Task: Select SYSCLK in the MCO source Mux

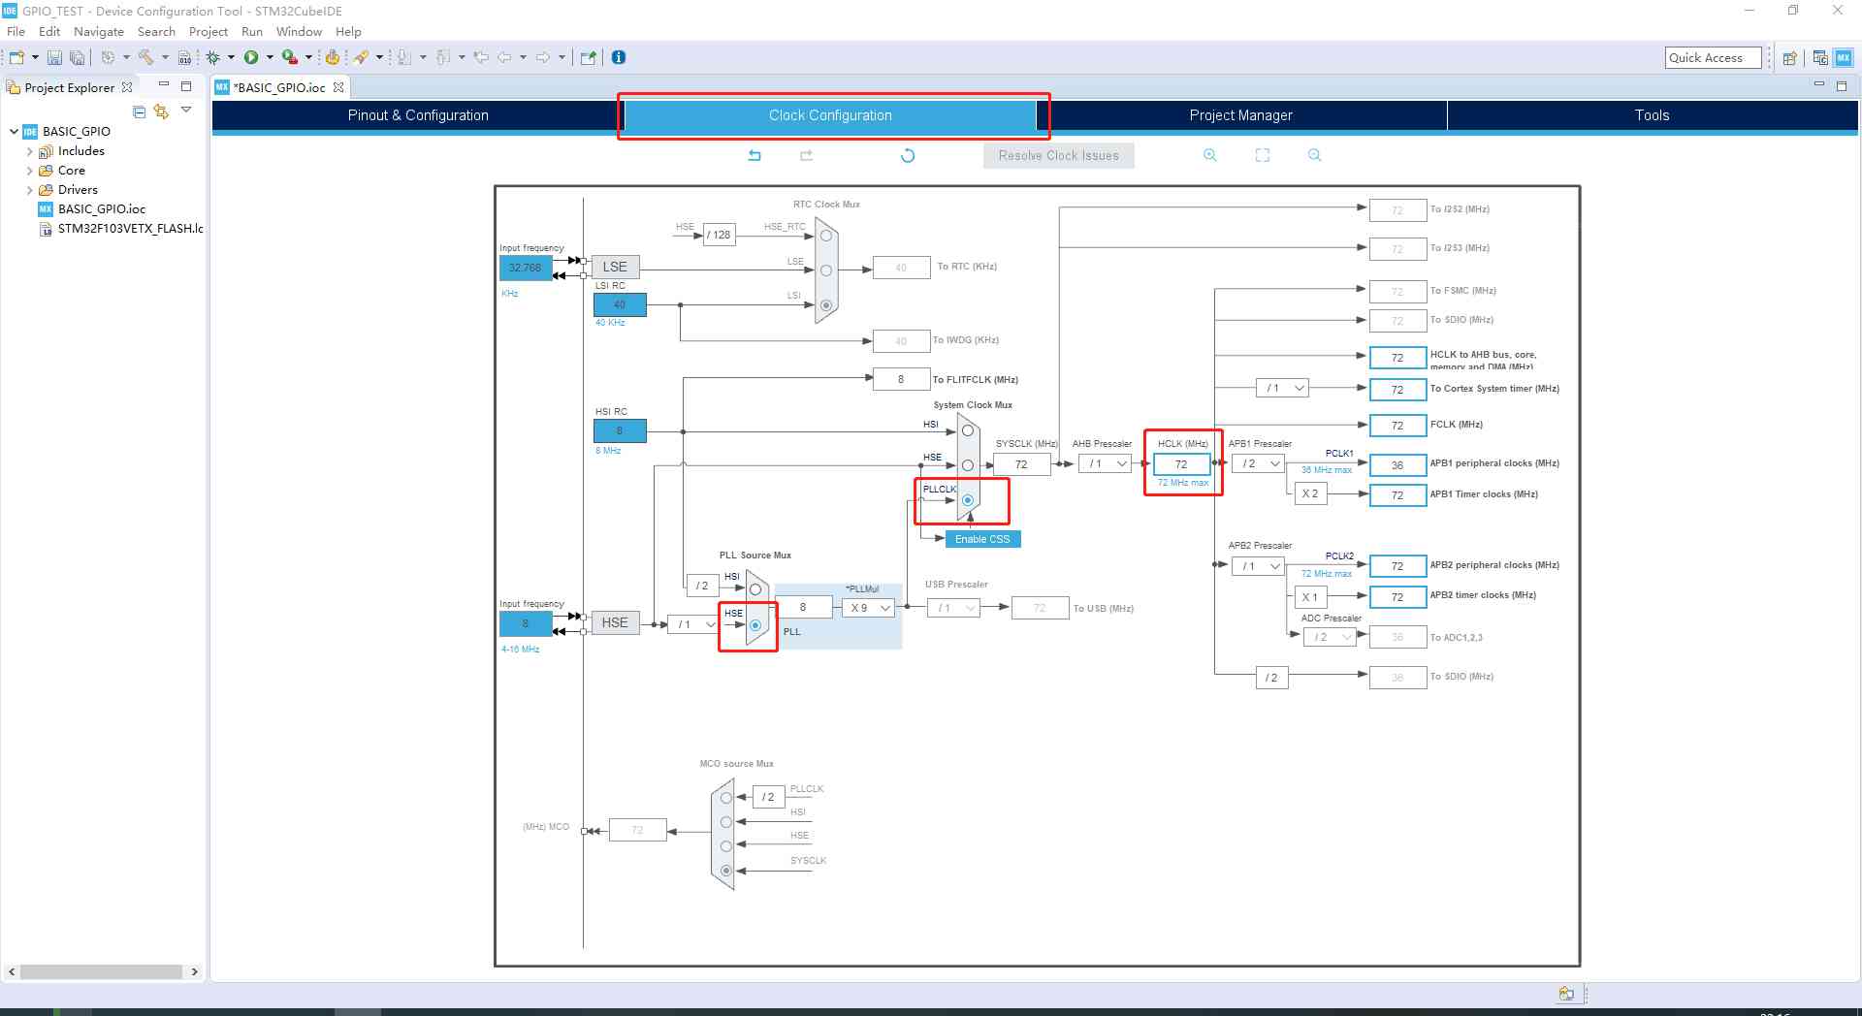Action: (726, 871)
